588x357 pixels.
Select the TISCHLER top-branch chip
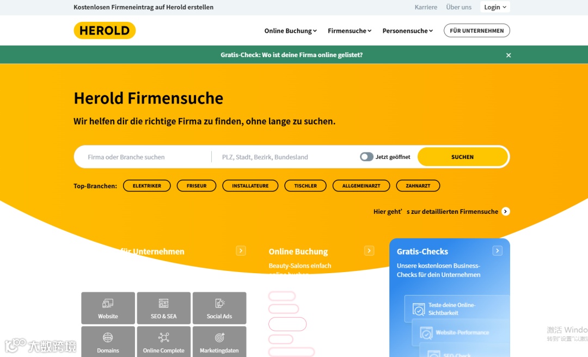pyautogui.click(x=305, y=186)
